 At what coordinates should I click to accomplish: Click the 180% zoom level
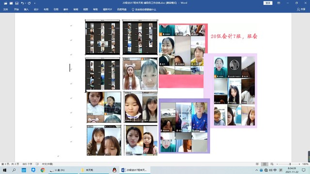coord(305,164)
